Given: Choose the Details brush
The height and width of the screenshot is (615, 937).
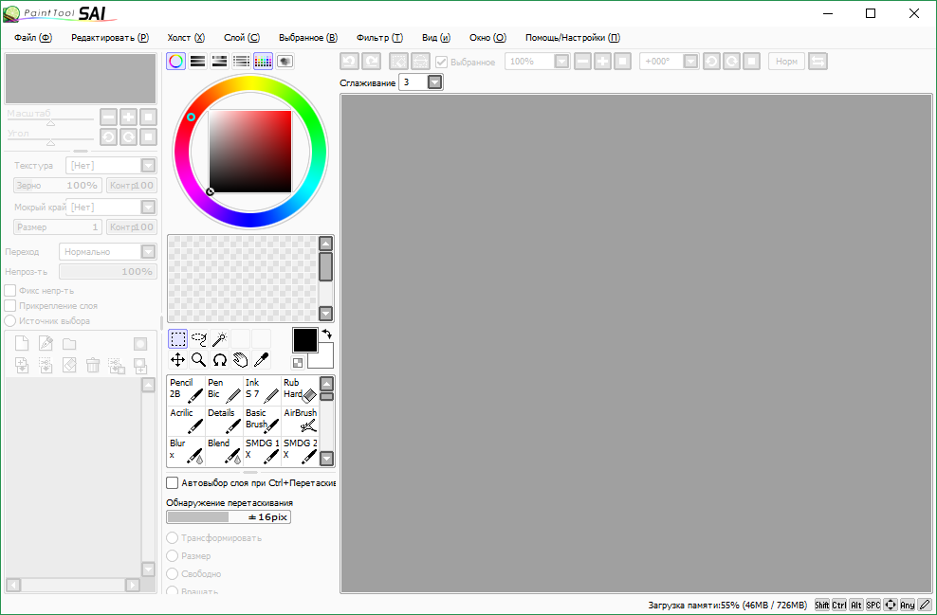Looking at the screenshot, I should pyautogui.click(x=224, y=421).
